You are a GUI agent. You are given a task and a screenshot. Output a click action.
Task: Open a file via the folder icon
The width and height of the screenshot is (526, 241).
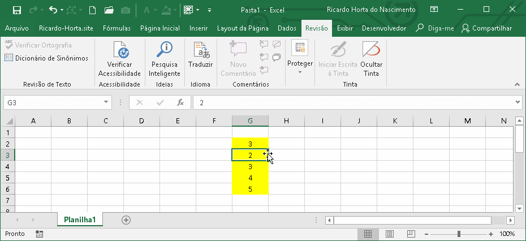[109, 10]
